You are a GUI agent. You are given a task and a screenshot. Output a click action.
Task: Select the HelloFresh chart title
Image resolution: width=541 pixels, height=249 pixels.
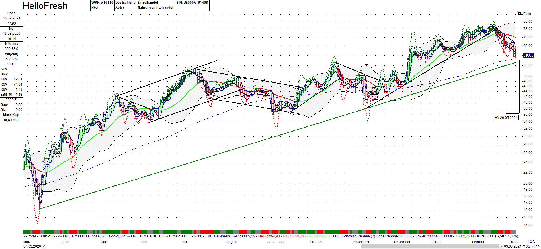click(x=45, y=6)
